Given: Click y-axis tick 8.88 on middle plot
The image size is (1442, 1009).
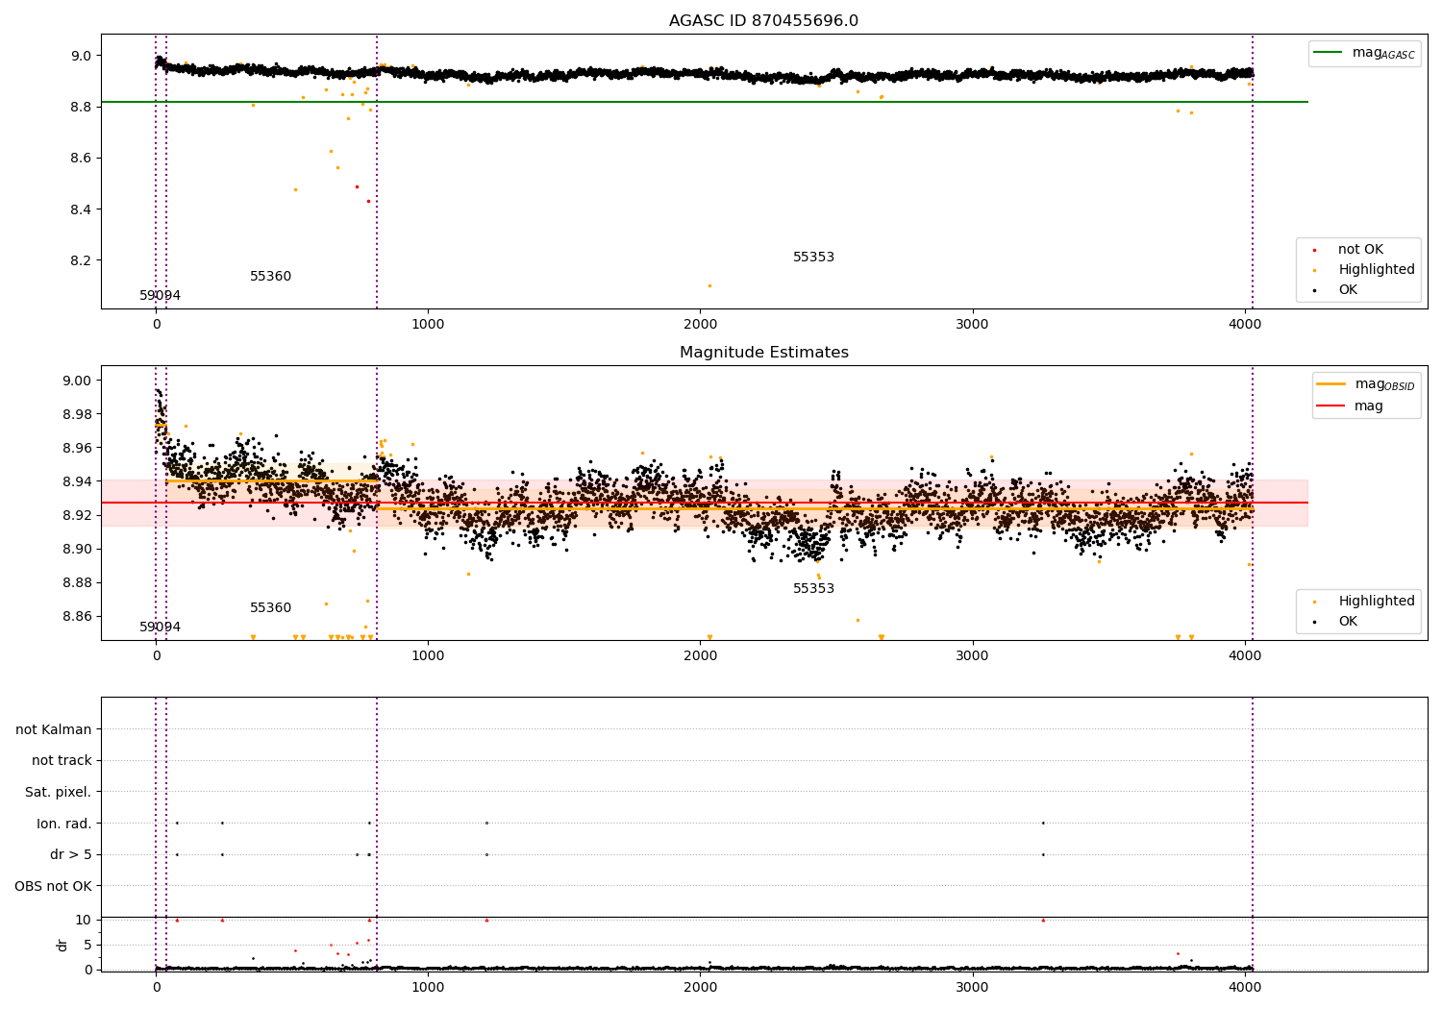Looking at the screenshot, I should click(78, 582).
